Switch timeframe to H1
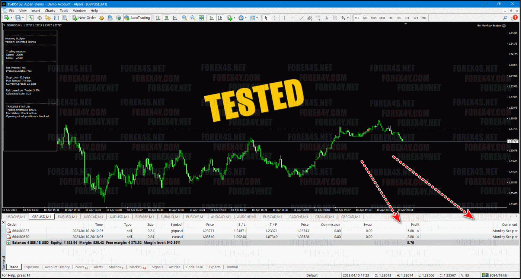The height and width of the screenshot is (279, 521). [391, 17]
